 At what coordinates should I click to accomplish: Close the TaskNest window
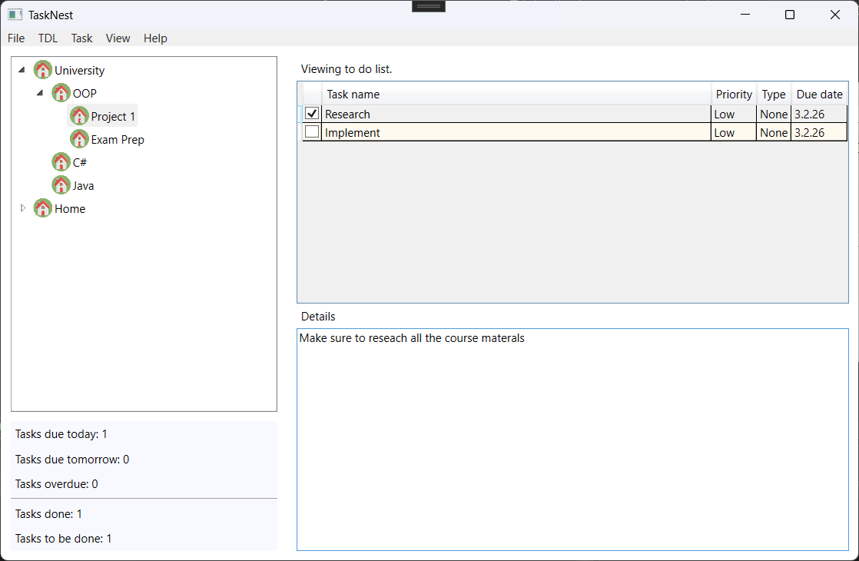tap(835, 15)
